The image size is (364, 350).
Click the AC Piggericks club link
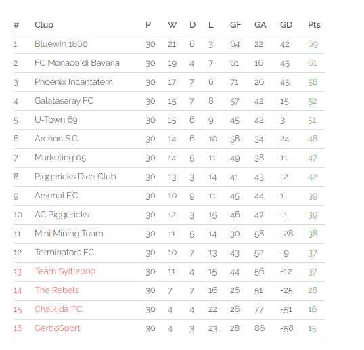(62, 215)
